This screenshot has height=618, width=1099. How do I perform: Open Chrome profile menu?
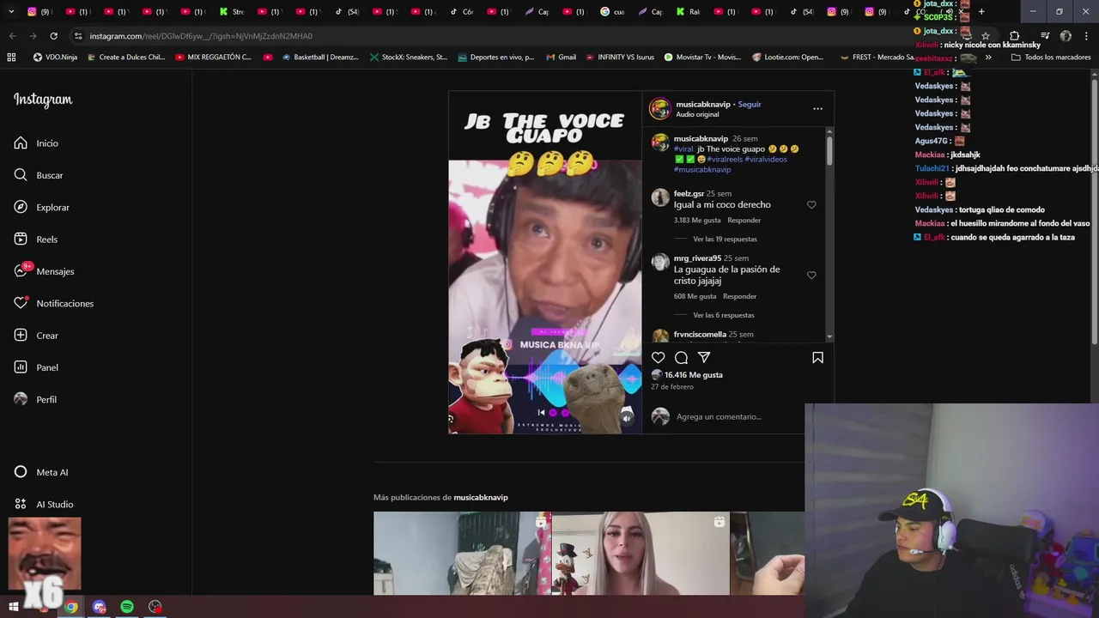1066,36
